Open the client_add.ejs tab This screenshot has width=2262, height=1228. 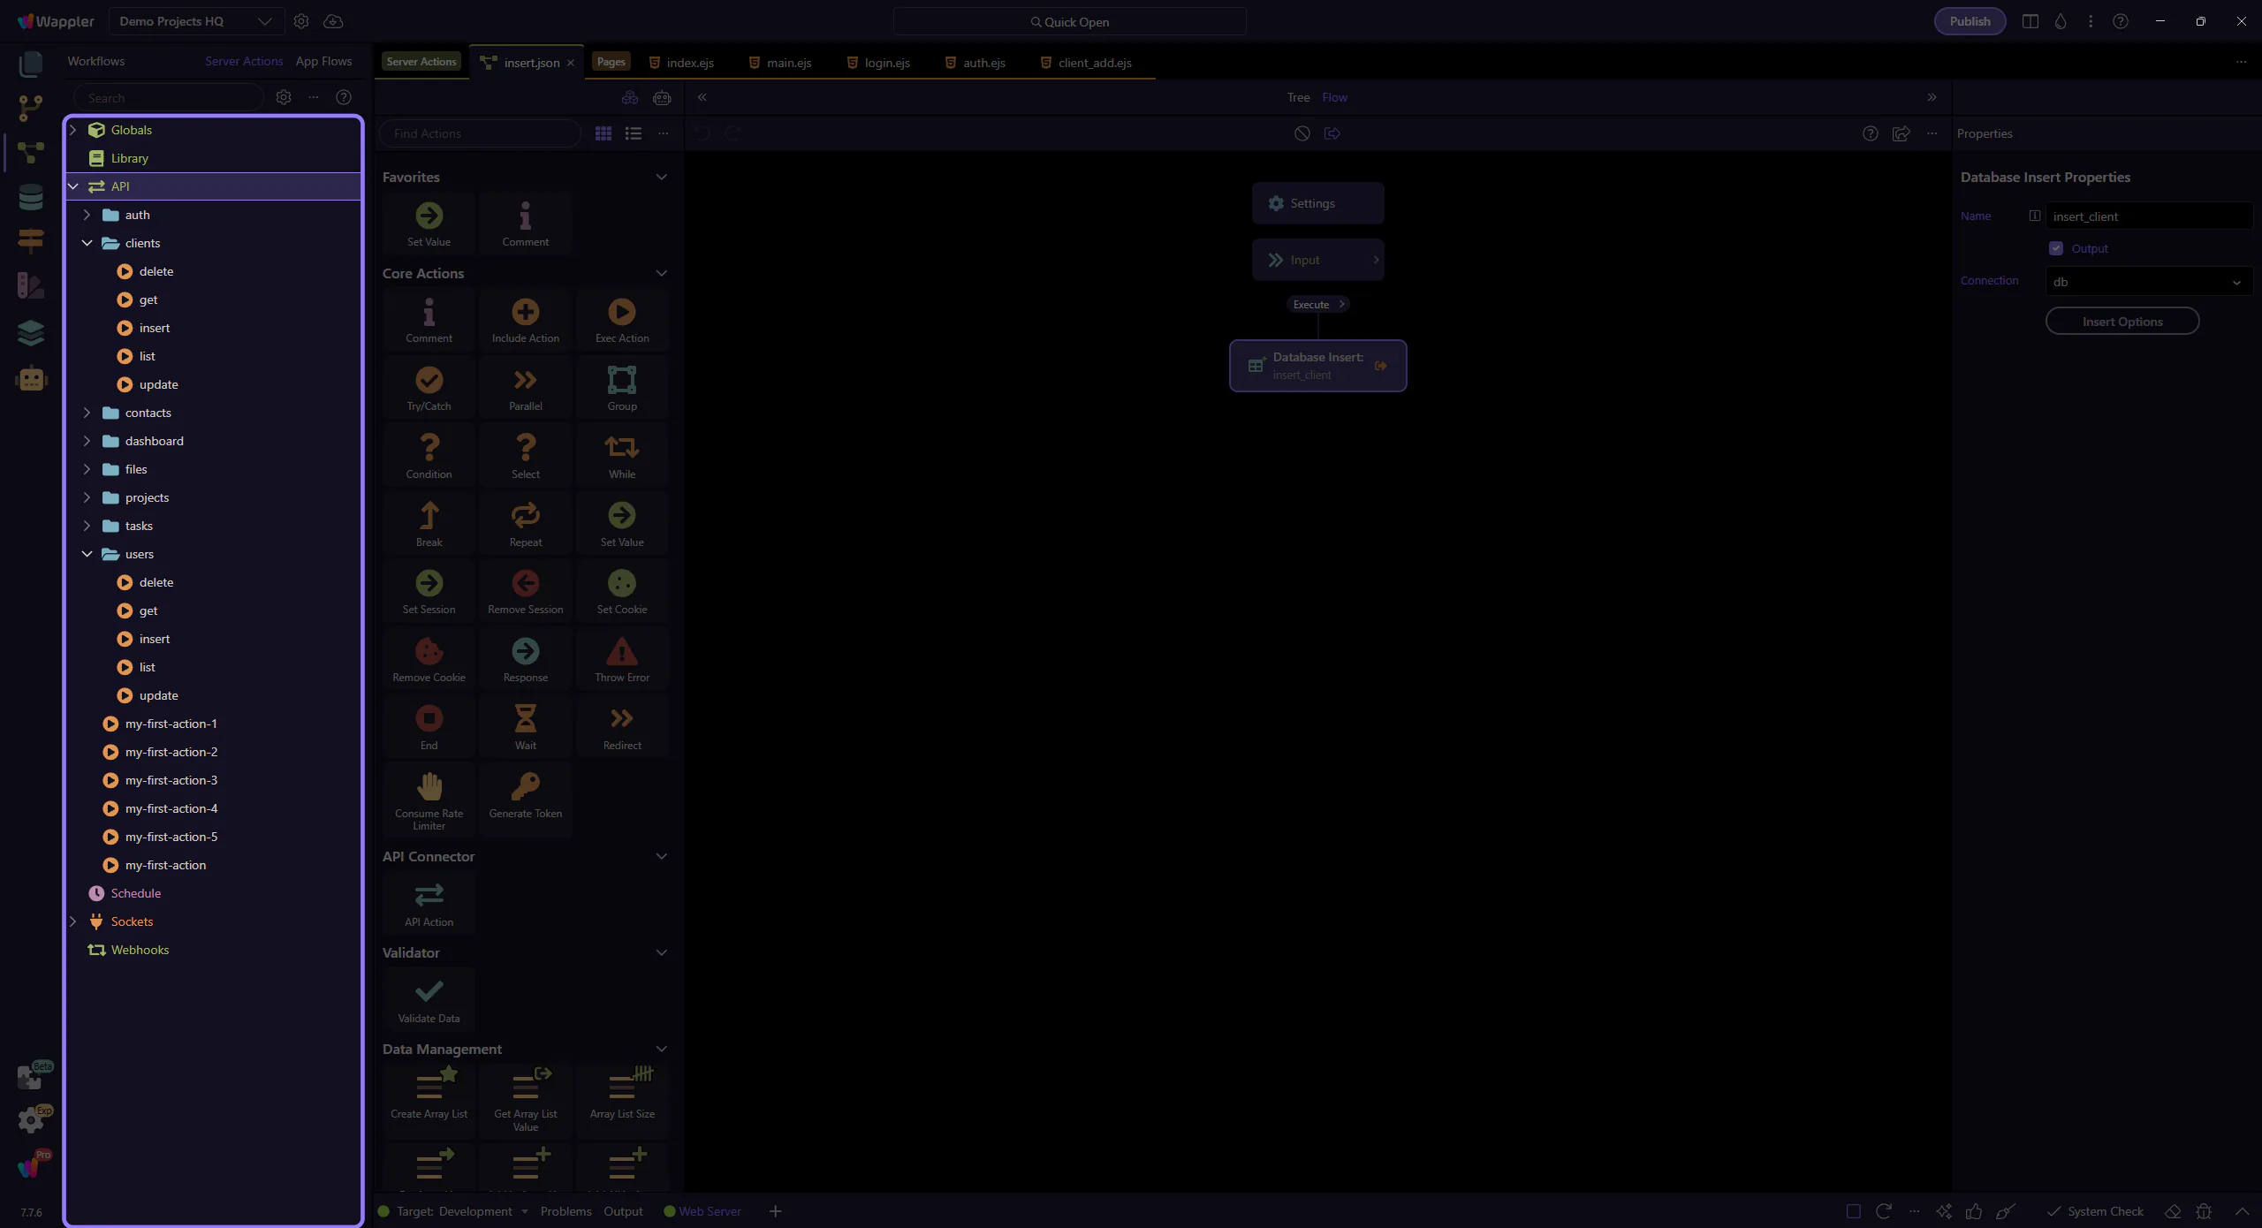click(1094, 63)
